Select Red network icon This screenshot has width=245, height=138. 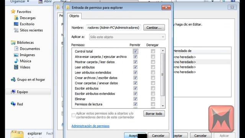13,104
